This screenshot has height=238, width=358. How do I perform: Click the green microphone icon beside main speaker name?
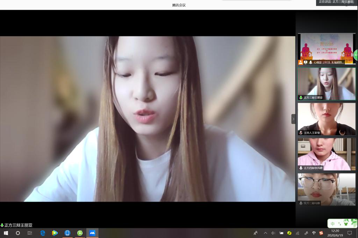click(2, 225)
